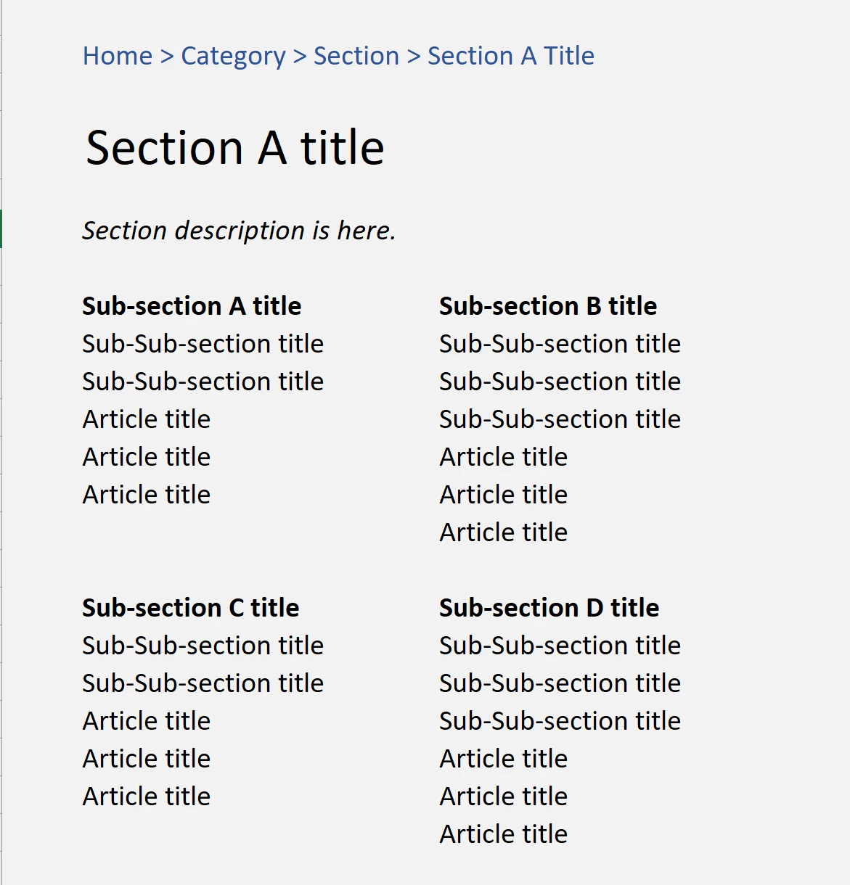Go to the Section breadcrumb
Image resolution: width=850 pixels, height=885 pixels.
pos(356,56)
